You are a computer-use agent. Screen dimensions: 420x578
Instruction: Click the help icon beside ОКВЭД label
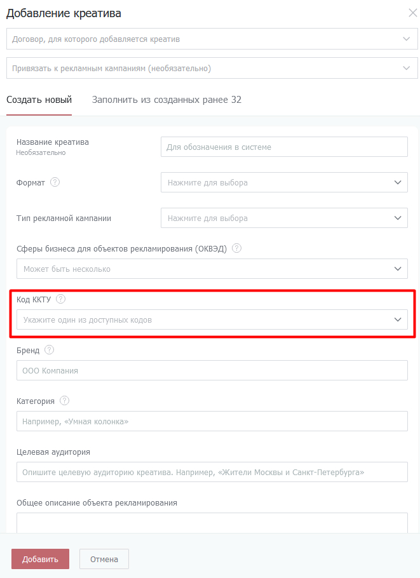point(237,248)
